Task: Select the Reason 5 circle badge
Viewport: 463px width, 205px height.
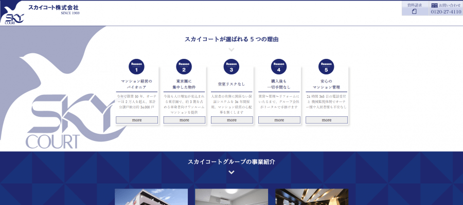Action: pyautogui.click(x=326, y=67)
